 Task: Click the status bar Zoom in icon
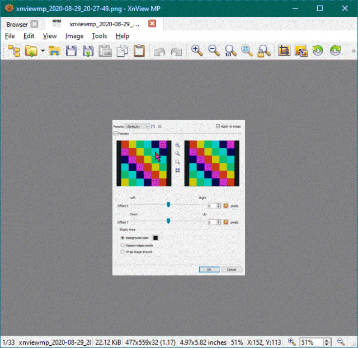pyautogui.click(x=291, y=342)
